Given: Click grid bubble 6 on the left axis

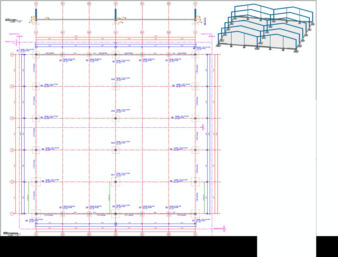Looking at the screenshot, I should click(12, 55).
